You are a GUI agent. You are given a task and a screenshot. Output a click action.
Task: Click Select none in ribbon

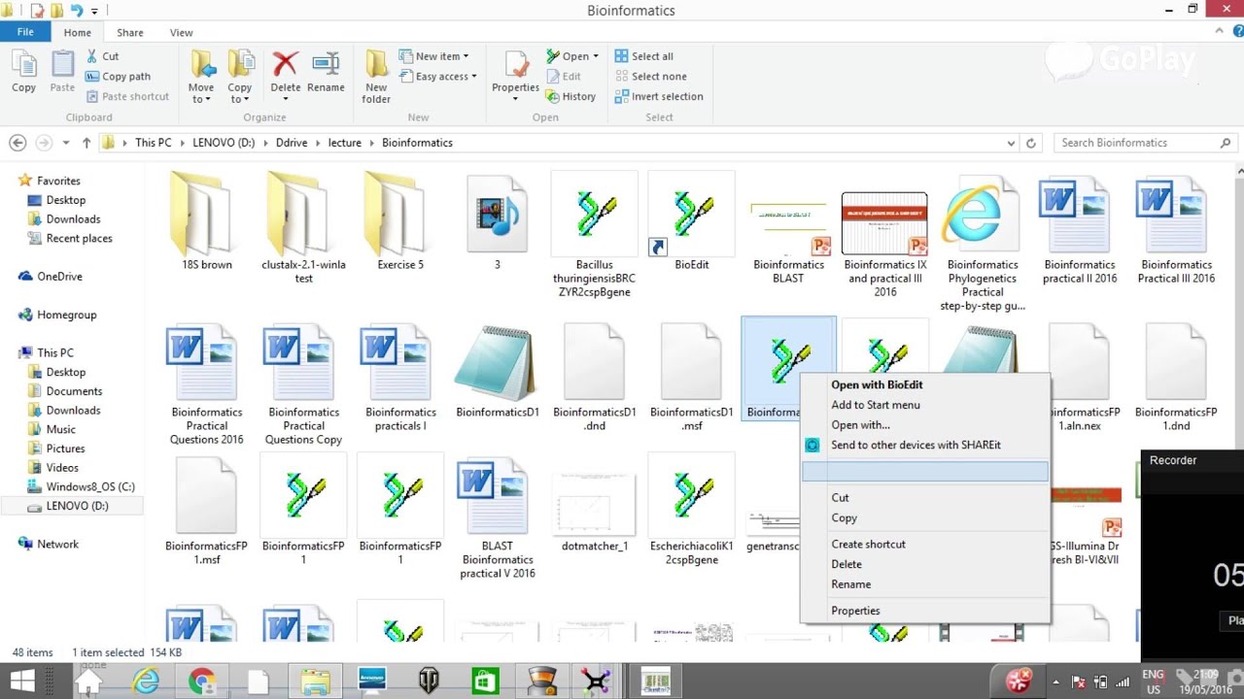point(650,77)
